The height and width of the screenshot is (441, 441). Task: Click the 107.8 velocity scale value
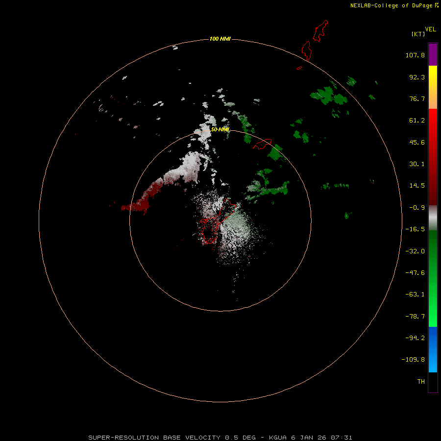coord(415,55)
